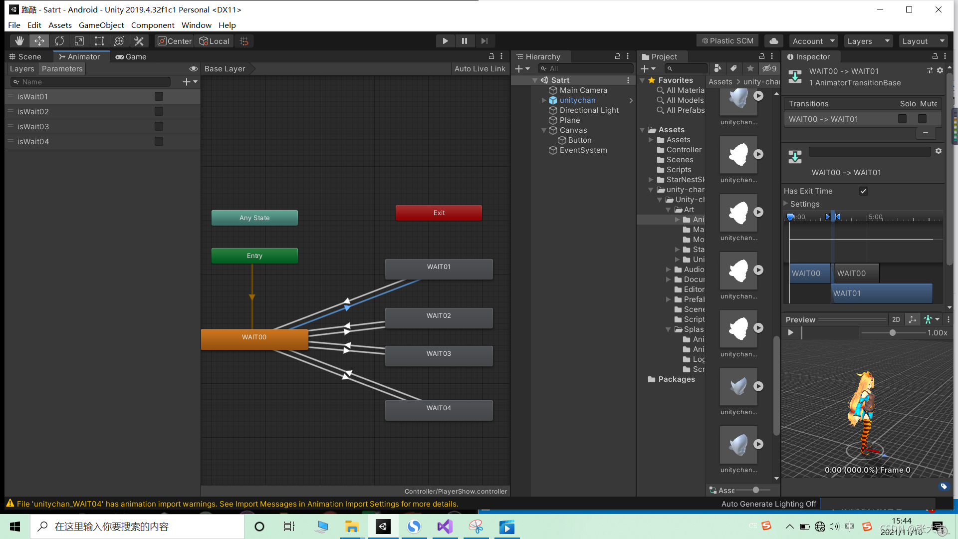Select the Hand tool in toolbar
The image size is (958, 539).
point(18,41)
